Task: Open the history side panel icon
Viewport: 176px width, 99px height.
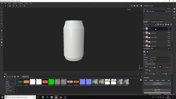Action: [174, 15]
